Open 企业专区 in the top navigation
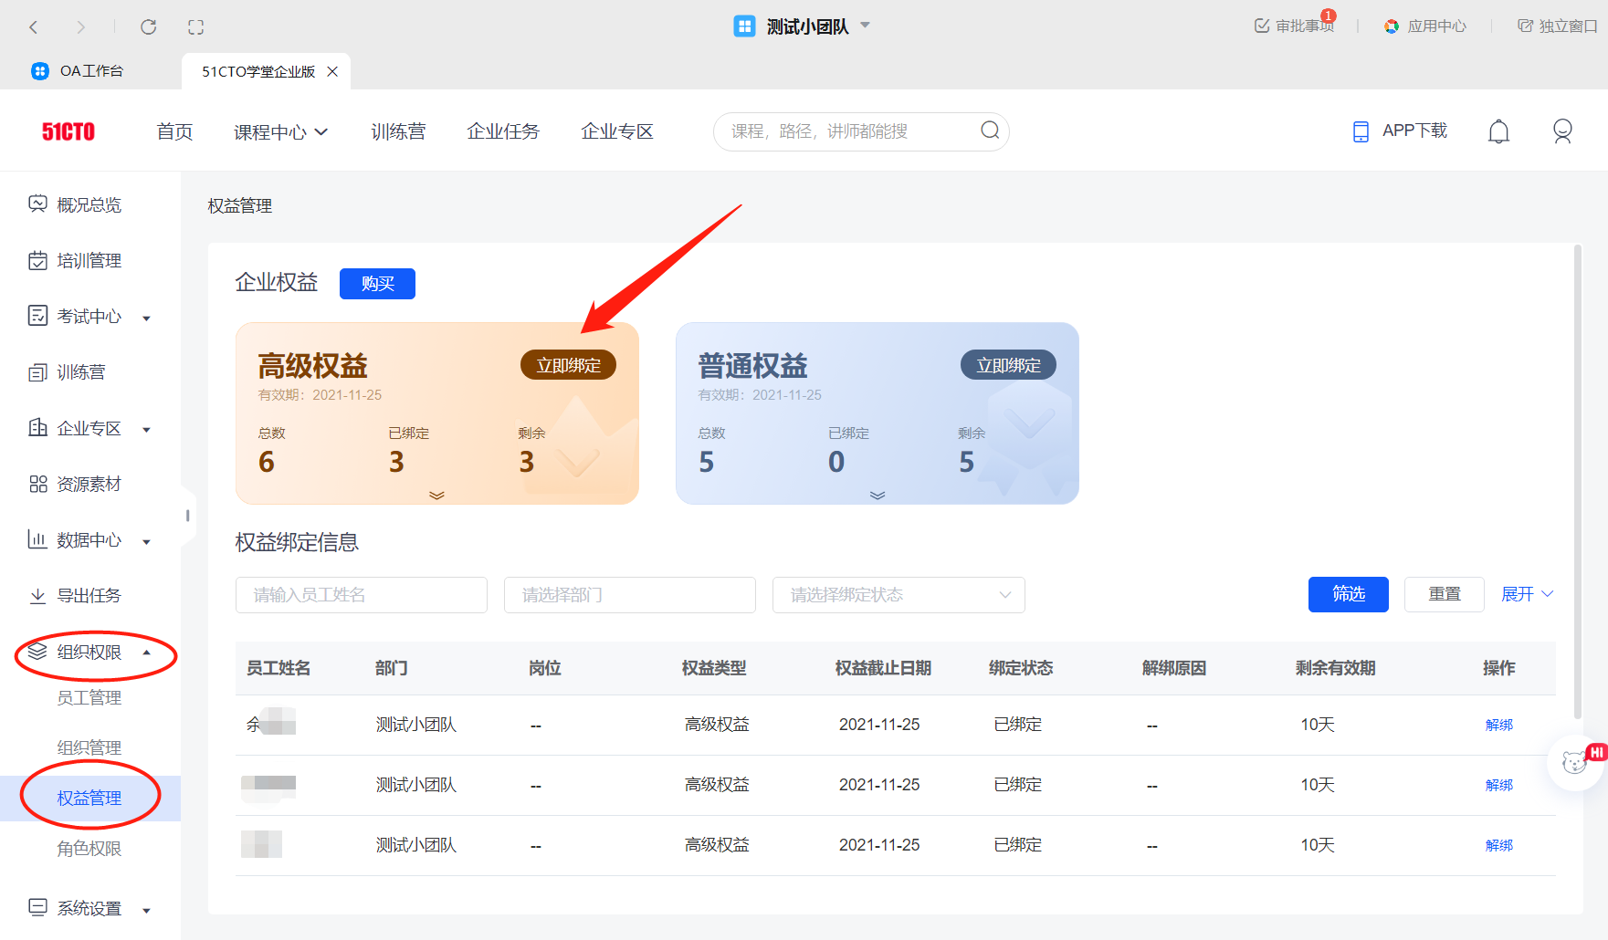 pyautogui.click(x=617, y=131)
